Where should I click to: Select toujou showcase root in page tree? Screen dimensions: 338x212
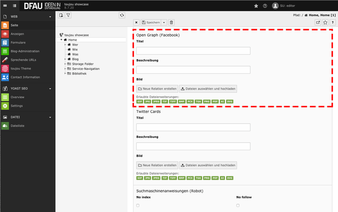coord(77,35)
